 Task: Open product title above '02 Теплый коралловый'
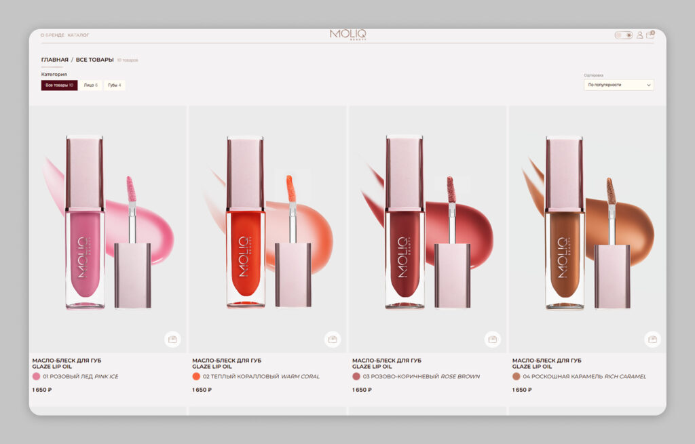pyautogui.click(x=227, y=363)
